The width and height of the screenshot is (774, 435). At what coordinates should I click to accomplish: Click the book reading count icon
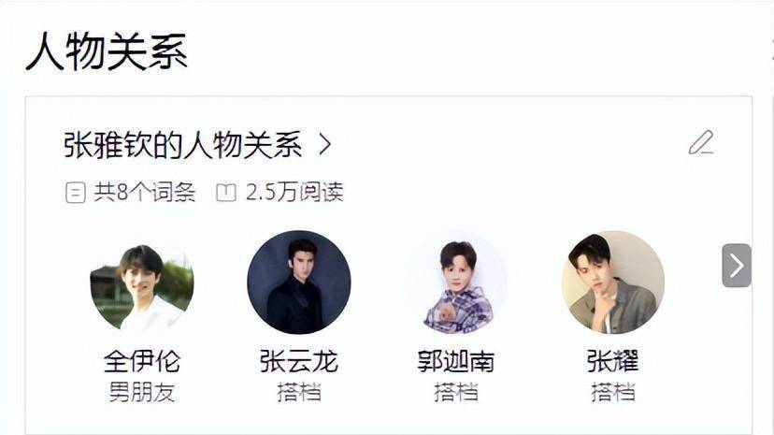point(226,192)
